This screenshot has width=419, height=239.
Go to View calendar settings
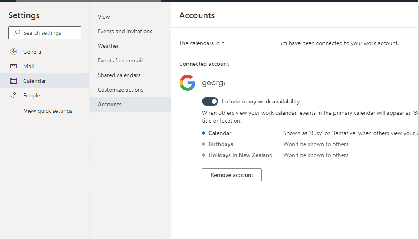(130, 17)
